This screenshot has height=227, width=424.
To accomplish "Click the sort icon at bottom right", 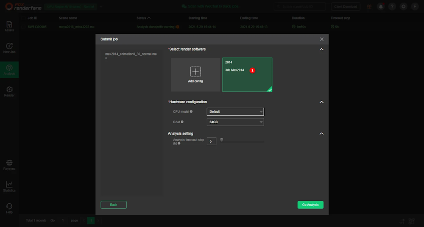I will [402, 221].
